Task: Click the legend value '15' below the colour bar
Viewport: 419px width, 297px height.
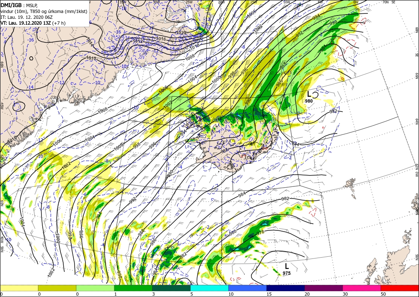Action: [x=269, y=294]
